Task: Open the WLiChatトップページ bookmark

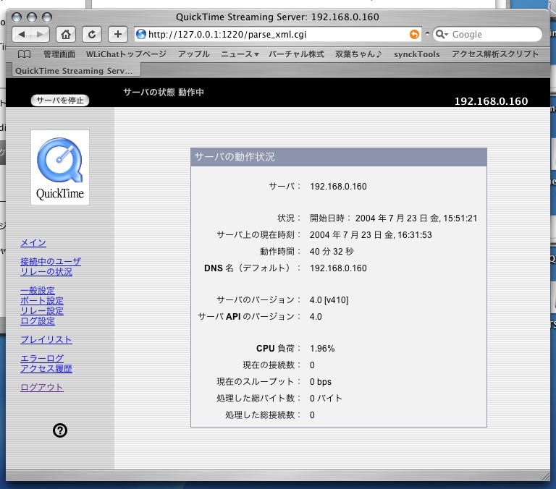Action: [x=126, y=54]
